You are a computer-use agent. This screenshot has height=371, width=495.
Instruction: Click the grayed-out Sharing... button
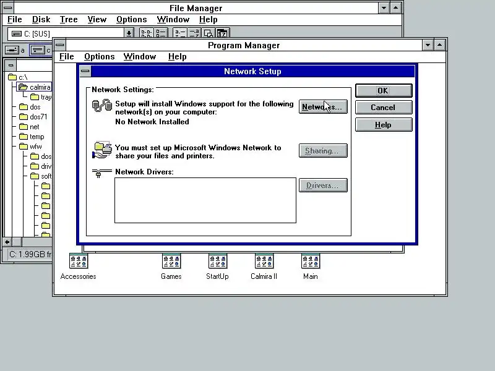point(323,150)
